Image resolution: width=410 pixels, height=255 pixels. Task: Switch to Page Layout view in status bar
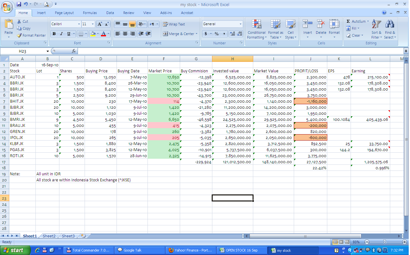pos(341,242)
